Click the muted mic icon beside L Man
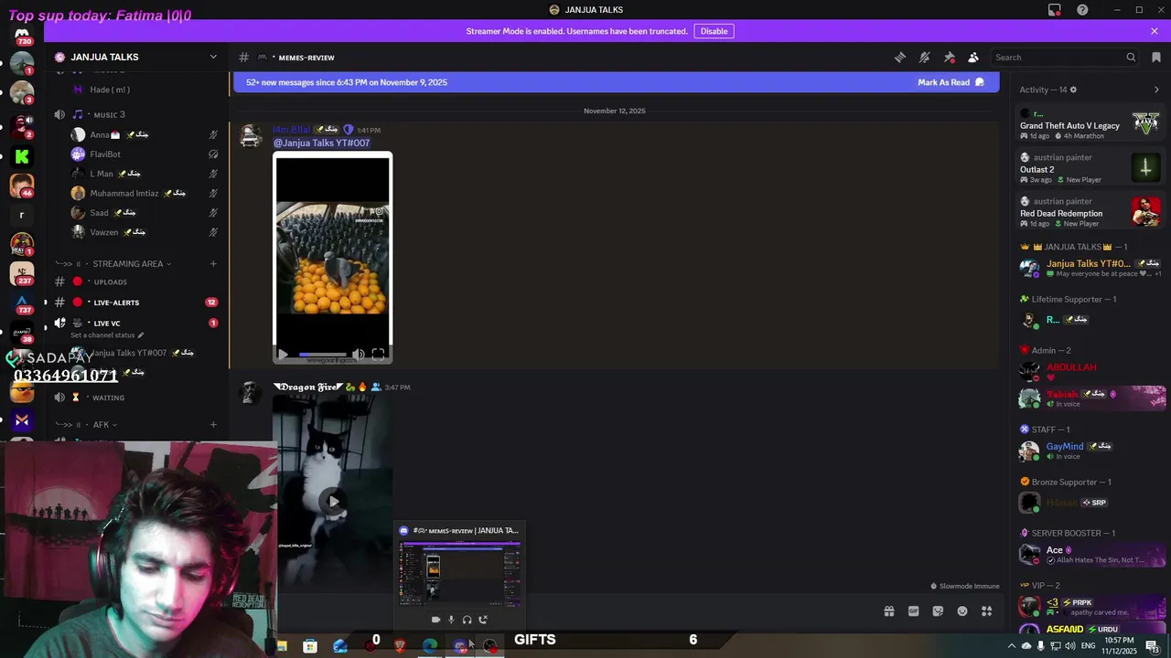 coord(213,174)
